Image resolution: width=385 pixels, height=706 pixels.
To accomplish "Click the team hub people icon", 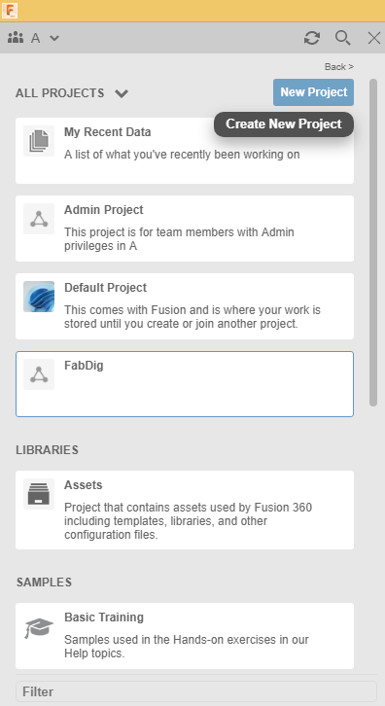I will pos(16,38).
